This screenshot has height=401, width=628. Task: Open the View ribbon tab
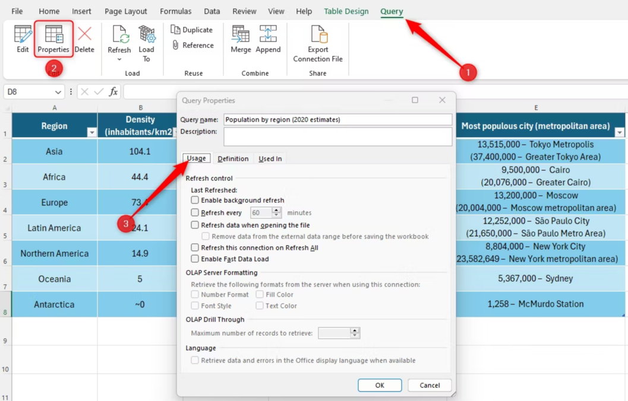click(276, 11)
